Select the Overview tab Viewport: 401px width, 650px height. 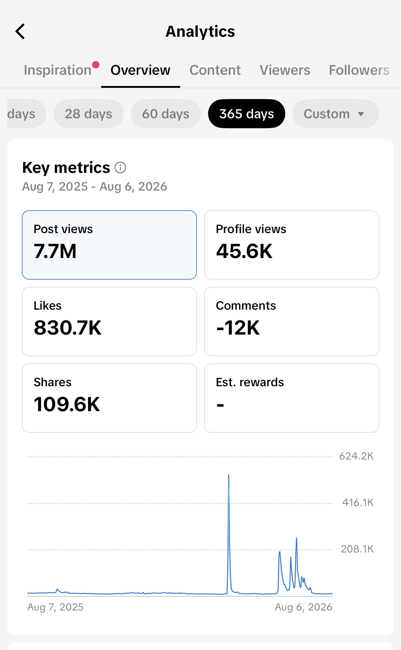(140, 70)
